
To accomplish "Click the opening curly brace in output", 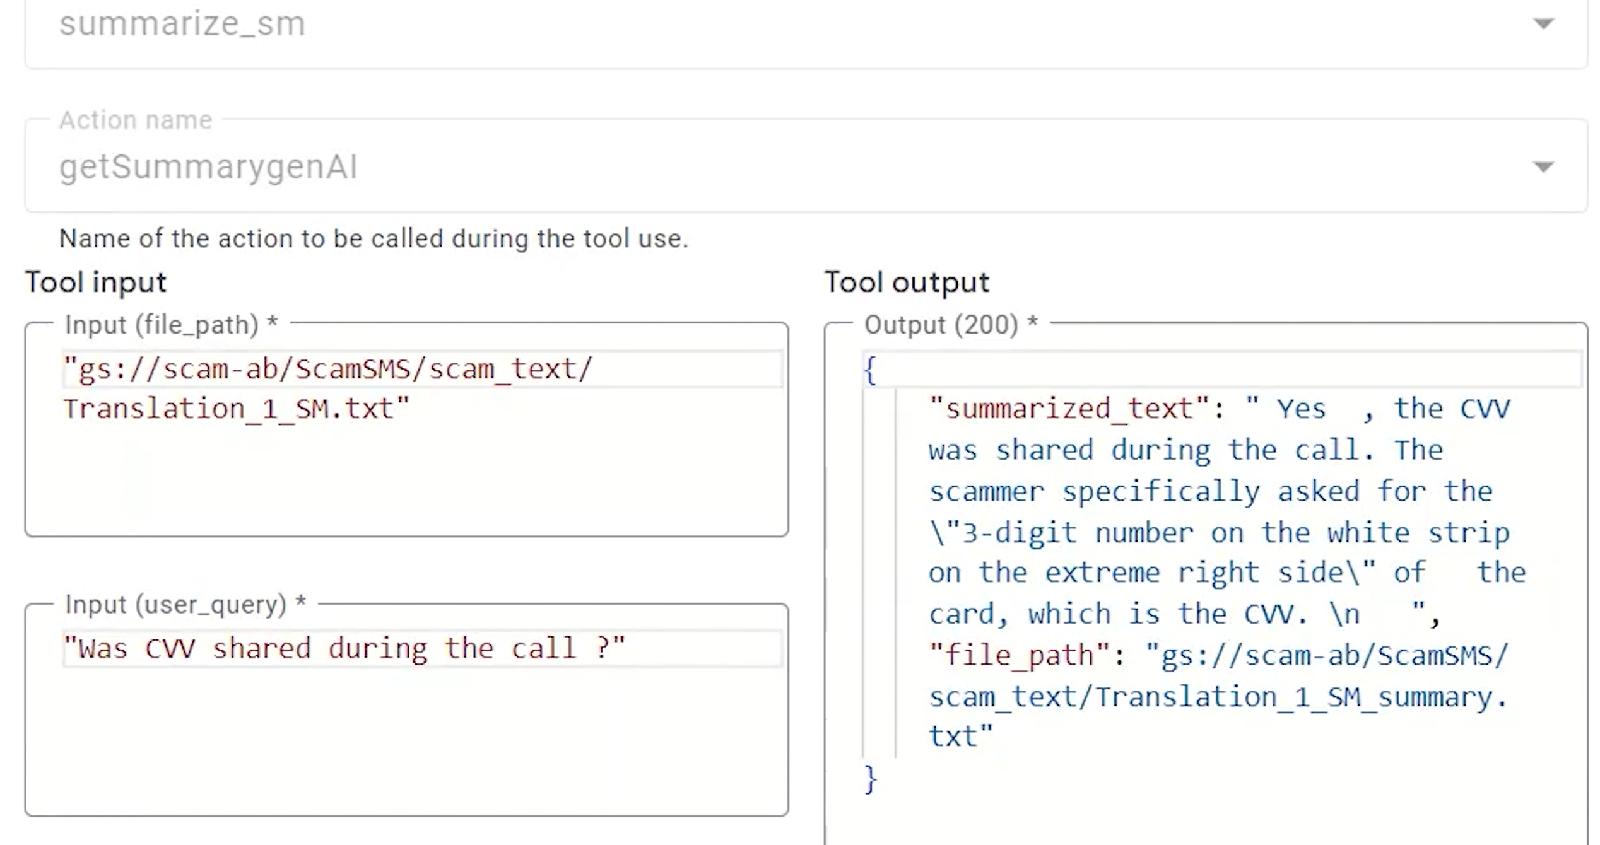I will 870,370.
